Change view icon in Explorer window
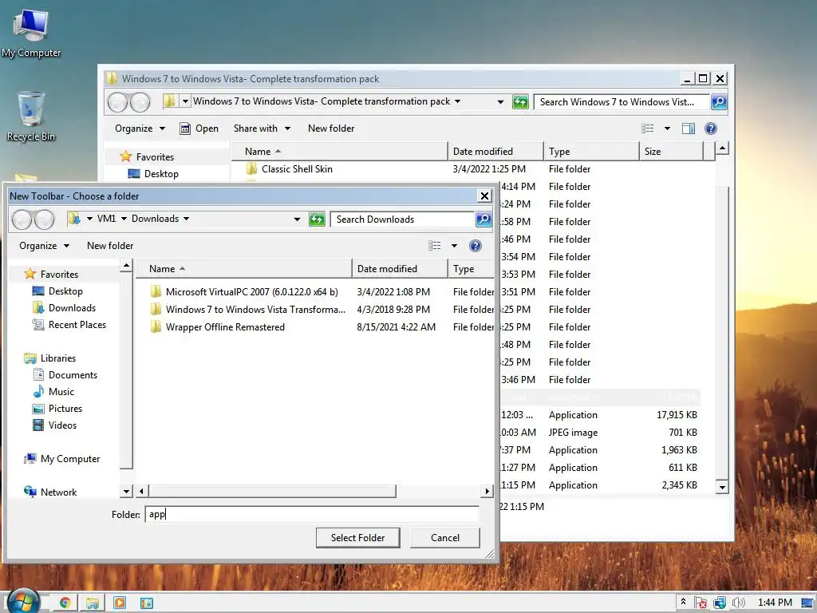The image size is (817, 613). click(647, 129)
